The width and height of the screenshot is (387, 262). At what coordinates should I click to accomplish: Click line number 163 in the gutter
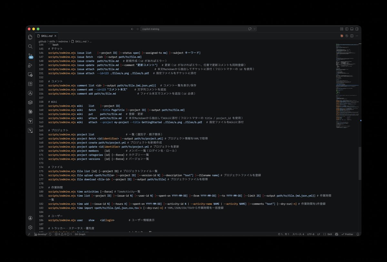41,122
